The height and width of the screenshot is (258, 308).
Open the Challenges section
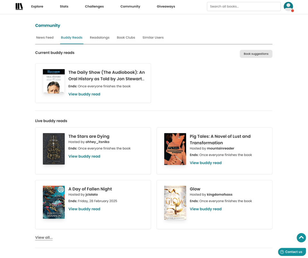click(94, 6)
